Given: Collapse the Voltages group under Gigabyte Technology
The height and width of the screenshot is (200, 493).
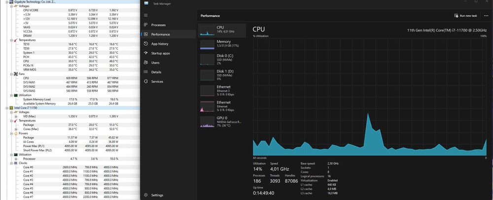Looking at the screenshot, I should (11, 6).
